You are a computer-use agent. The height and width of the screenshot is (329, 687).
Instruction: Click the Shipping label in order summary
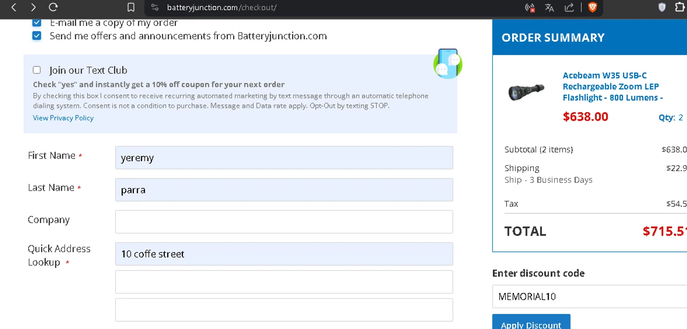(522, 168)
